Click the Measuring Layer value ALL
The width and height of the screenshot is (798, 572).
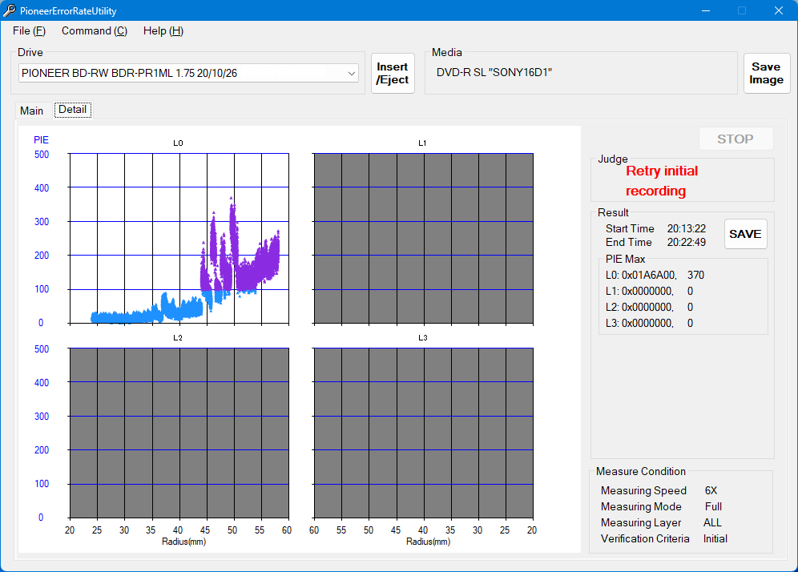[x=712, y=522]
